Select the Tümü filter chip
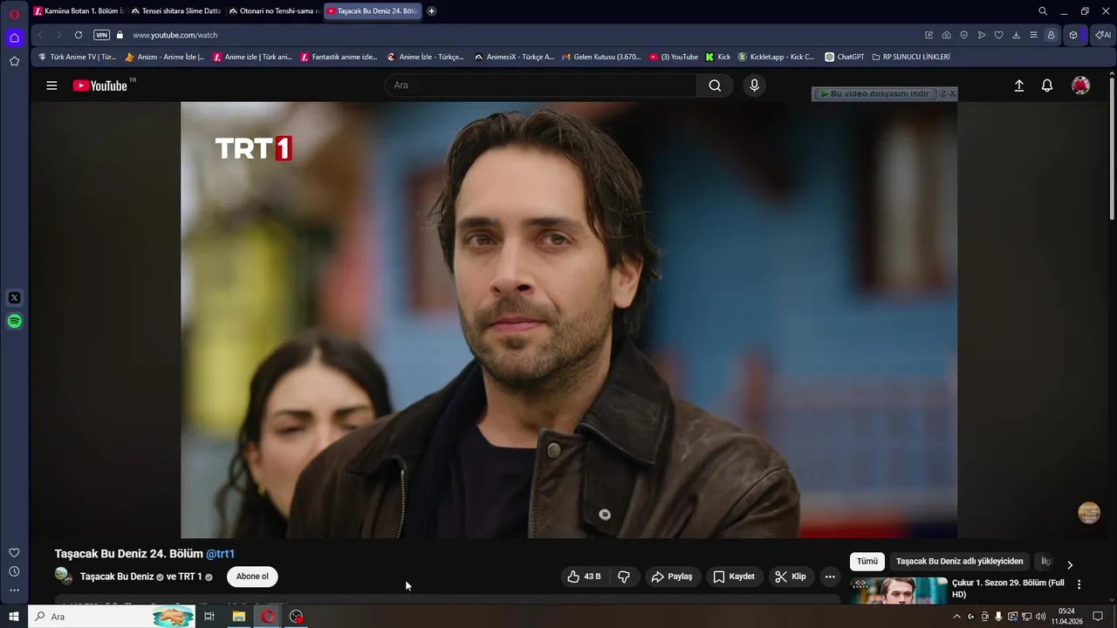 click(x=867, y=562)
